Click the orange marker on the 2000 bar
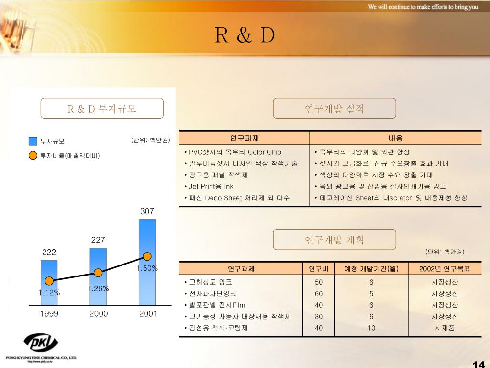The height and width of the screenshot is (368, 490). (x=98, y=273)
